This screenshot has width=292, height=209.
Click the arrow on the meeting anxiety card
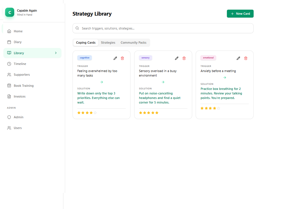[x=225, y=77]
